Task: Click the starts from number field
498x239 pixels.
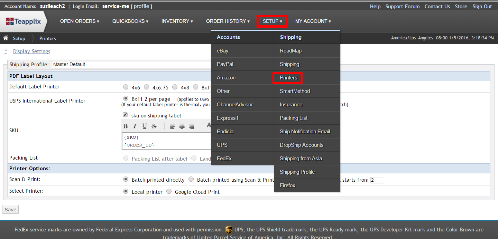Action: 377,180
